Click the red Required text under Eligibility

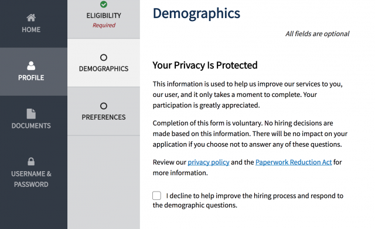pos(104,25)
